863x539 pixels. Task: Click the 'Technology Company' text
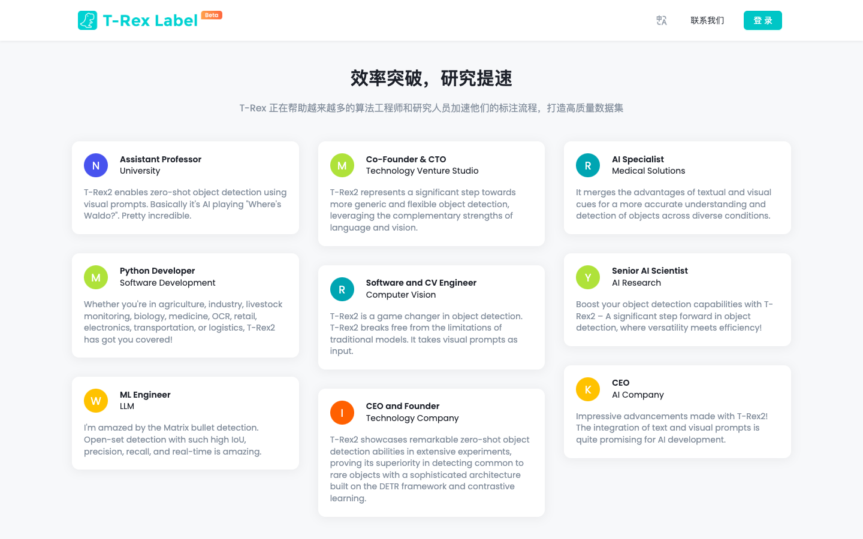coord(412,418)
